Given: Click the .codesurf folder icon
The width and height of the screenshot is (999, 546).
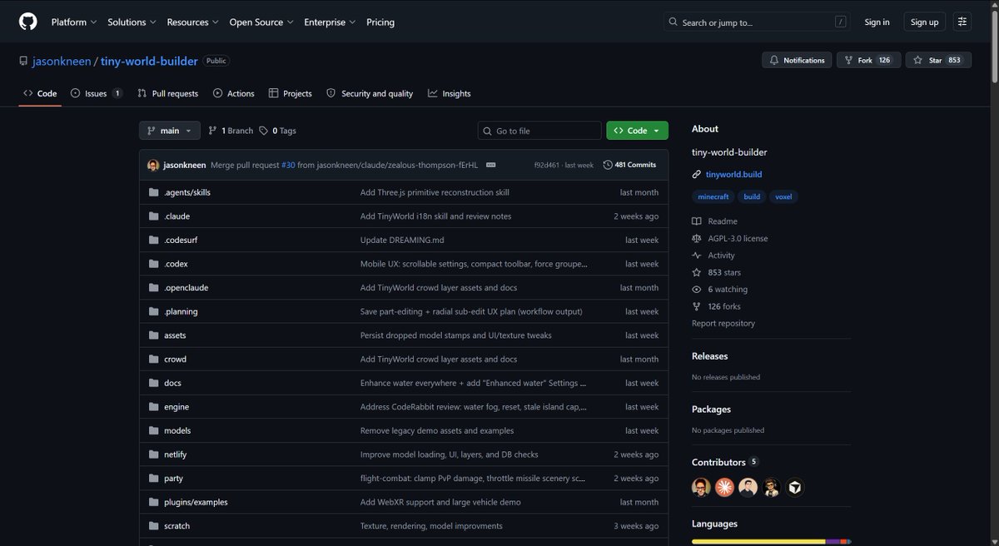Looking at the screenshot, I should [x=153, y=240].
